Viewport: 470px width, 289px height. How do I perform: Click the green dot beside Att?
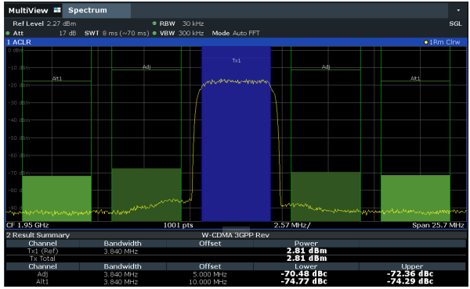[8, 33]
